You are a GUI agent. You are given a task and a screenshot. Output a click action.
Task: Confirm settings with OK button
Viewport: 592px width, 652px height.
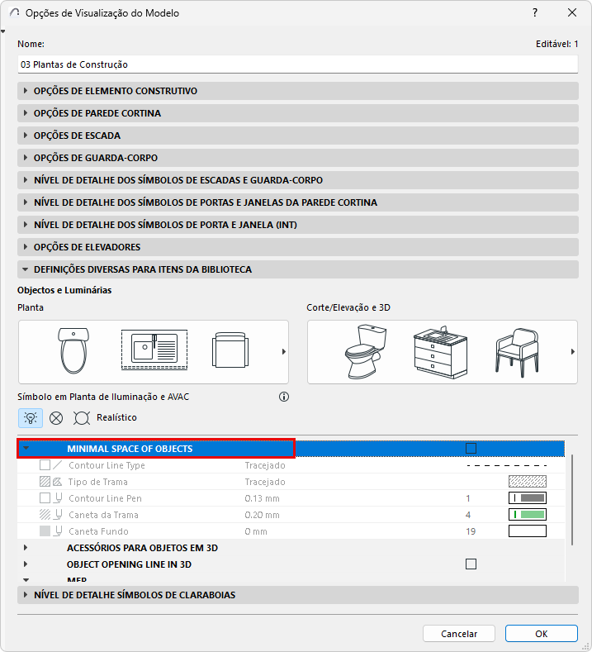click(542, 634)
